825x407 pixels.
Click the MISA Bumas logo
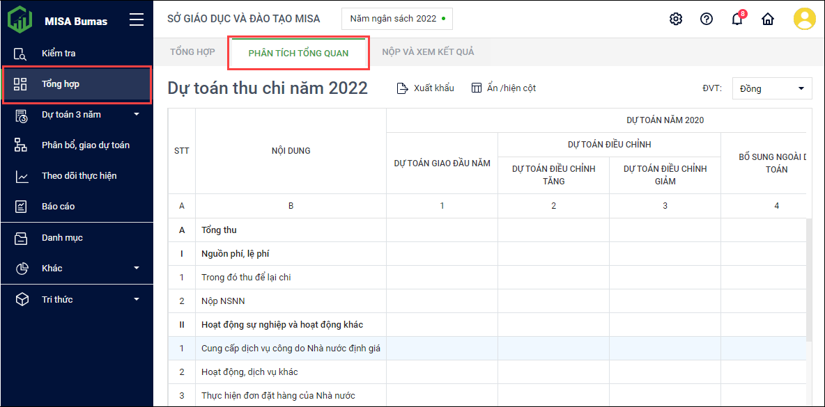[x=20, y=20]
